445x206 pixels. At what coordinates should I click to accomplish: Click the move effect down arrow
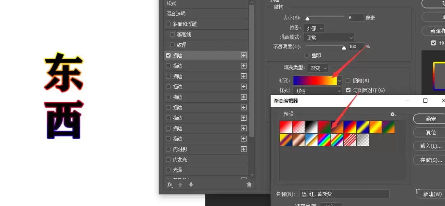[x=191, y=185]
